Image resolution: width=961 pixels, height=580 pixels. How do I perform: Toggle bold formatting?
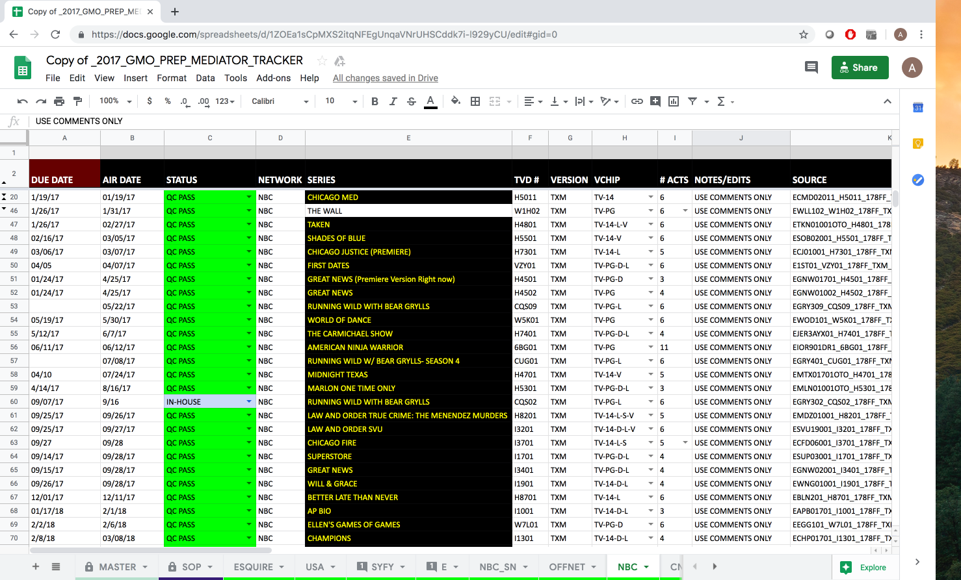(x=375, y=101)
